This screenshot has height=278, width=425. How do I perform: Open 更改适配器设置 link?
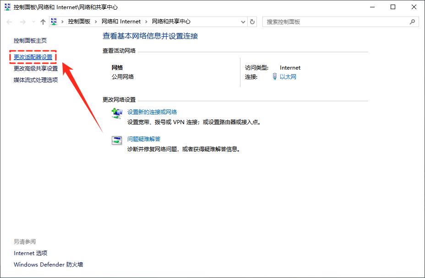point(33,57)
